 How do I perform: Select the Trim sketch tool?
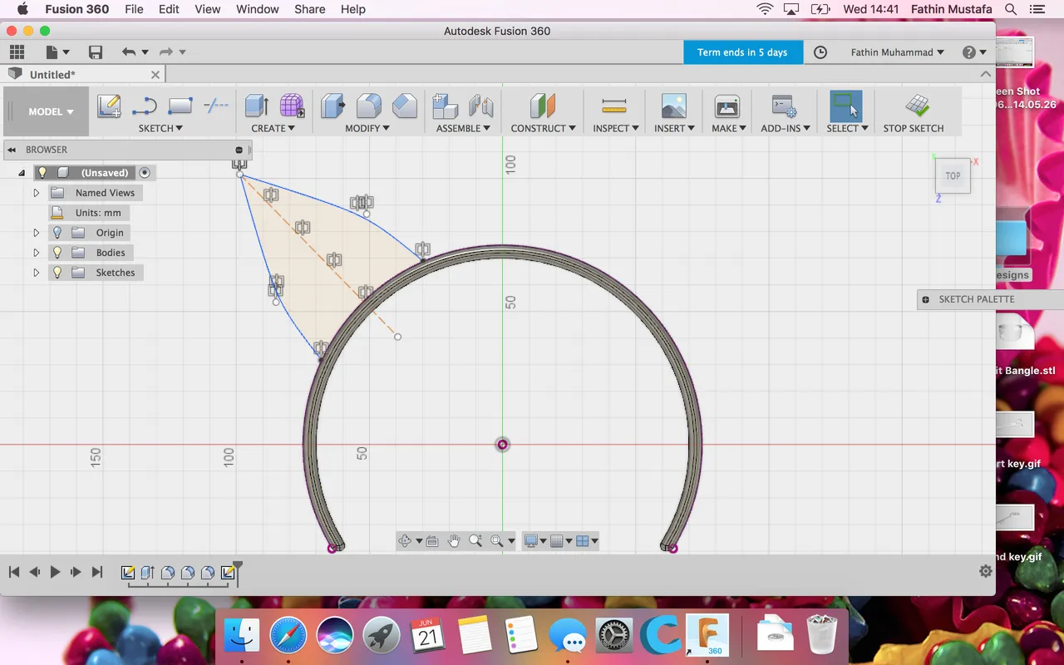pos(216,106)
